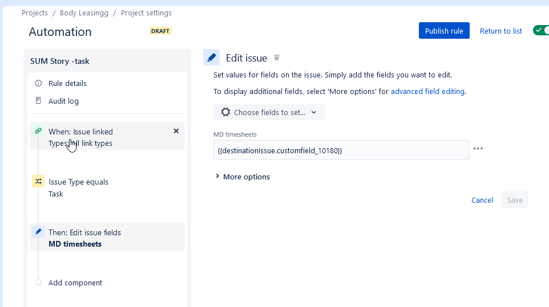Click the Cancel link
549x307 pixels.
tap(482, 200)
